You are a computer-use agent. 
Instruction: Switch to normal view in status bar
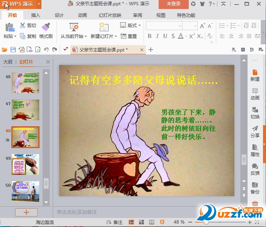pos(131,222)
